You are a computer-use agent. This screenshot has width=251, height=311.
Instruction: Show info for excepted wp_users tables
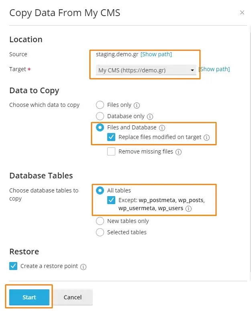(x=188, y=209)
